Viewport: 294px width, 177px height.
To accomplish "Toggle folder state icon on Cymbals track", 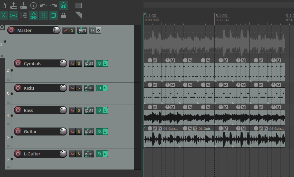I will [9, 80].
